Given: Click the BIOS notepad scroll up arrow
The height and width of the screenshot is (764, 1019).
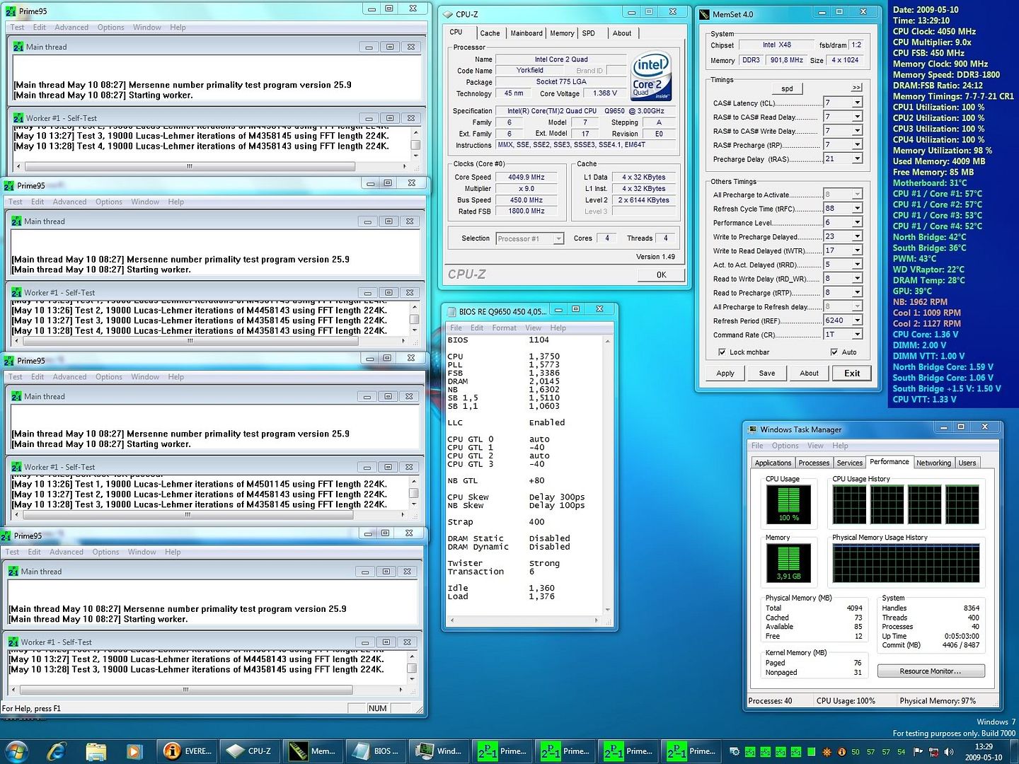Looking at the screenshot, I should [607, 341].
